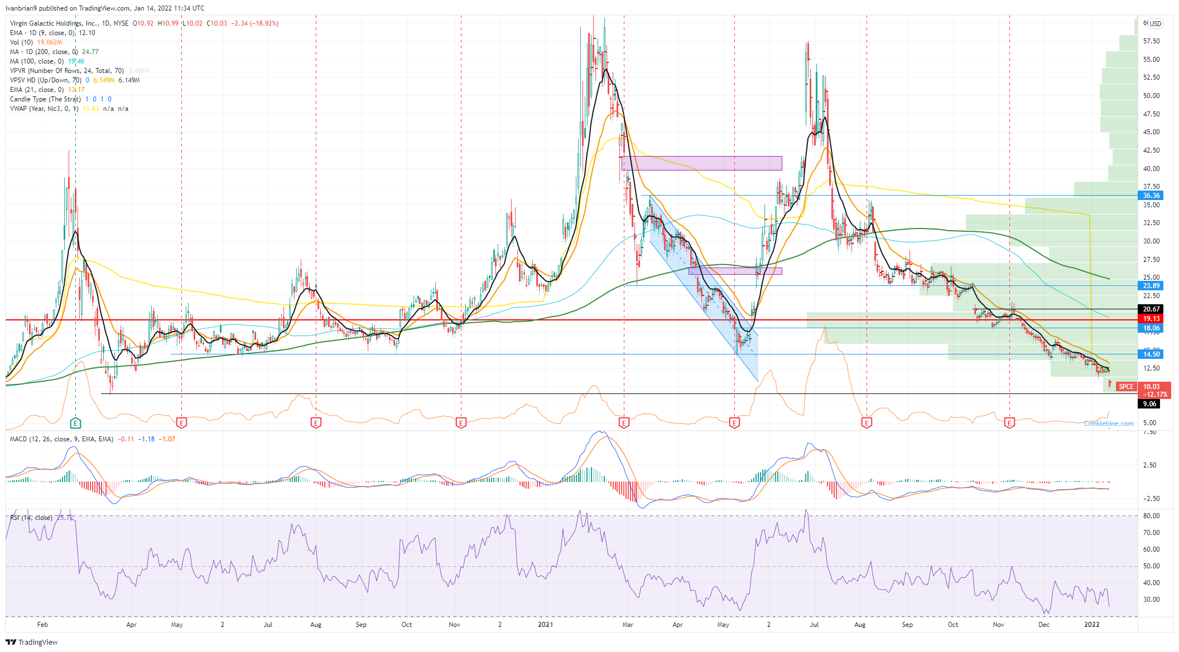
Task: Select the MA 200 indicator legend
Action: pos(54,52)
